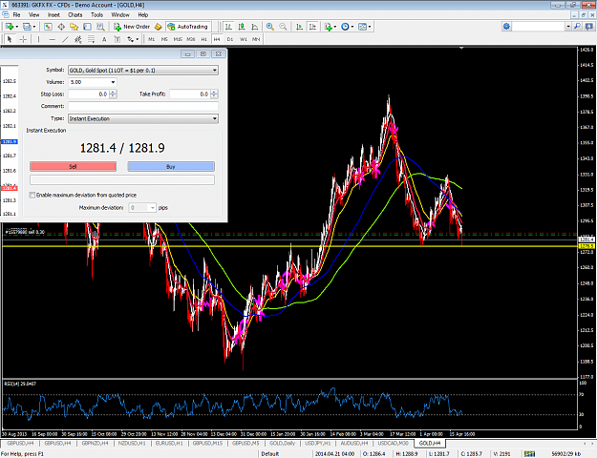Zoom out of the chart
This screenshot has height=458, width=597.
pos(283,27)
